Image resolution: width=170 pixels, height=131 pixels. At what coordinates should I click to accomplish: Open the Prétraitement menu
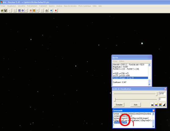click(32, 6)
